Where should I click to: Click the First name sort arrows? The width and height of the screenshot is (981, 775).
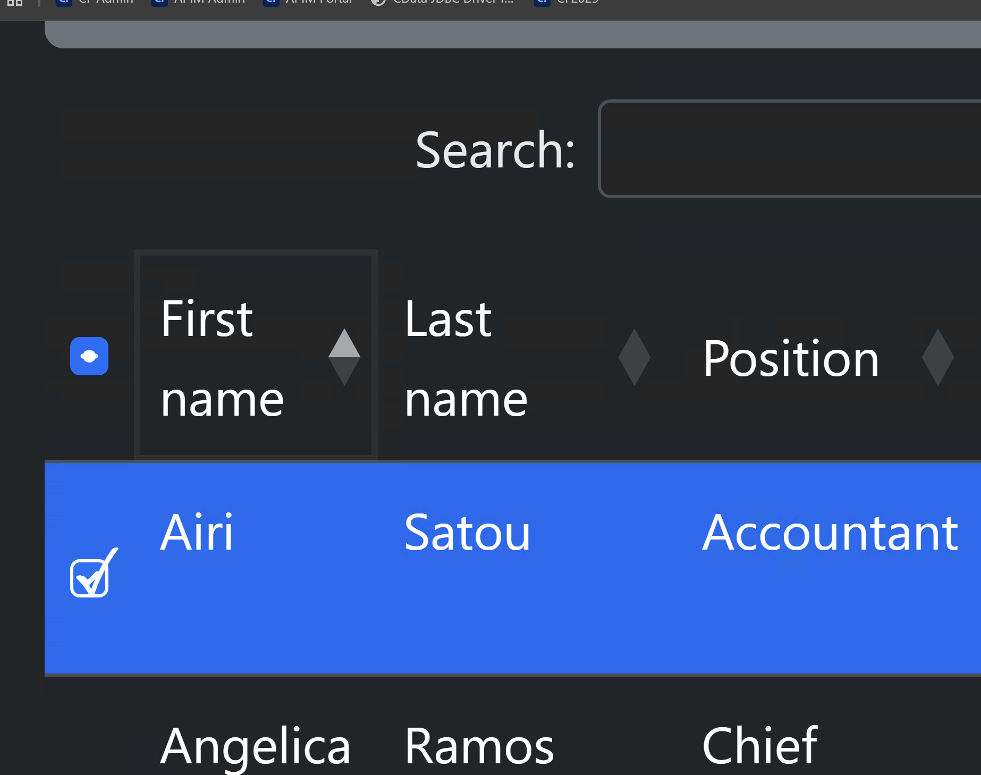click(344, 357)
